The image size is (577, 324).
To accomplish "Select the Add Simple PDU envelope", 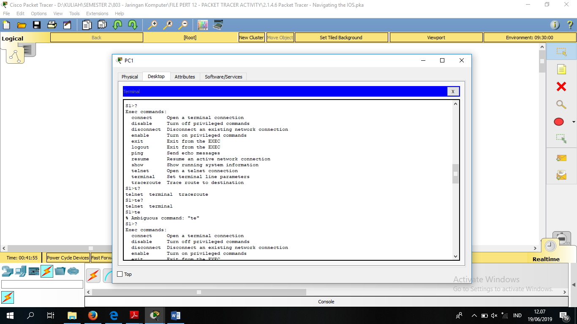I will coord(561,158).
